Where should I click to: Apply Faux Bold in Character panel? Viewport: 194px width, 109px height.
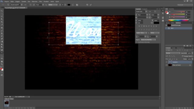click(139, 26)
